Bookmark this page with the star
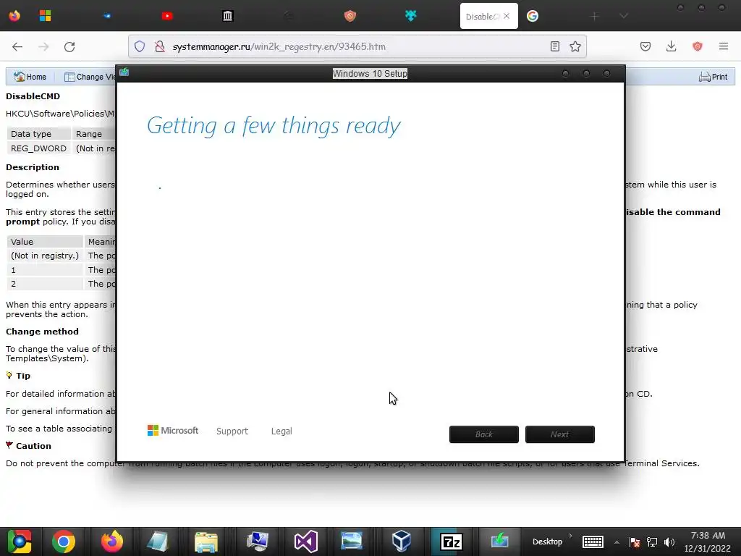Image resolution: width=741 pixels, height=556 pixels. pos(575,46)
